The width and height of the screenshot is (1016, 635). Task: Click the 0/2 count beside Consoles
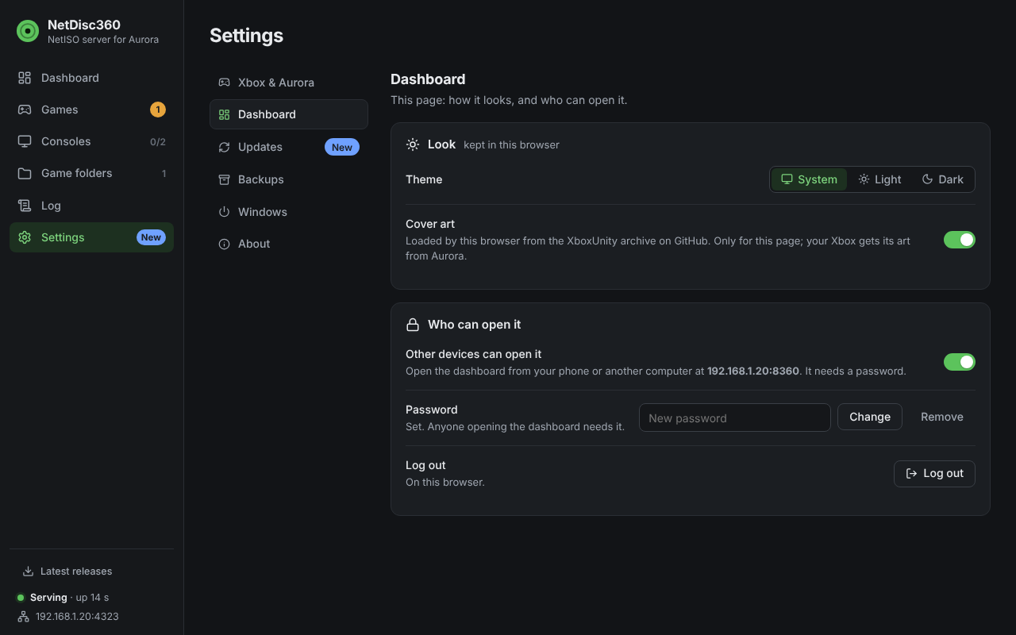point(158,141)
